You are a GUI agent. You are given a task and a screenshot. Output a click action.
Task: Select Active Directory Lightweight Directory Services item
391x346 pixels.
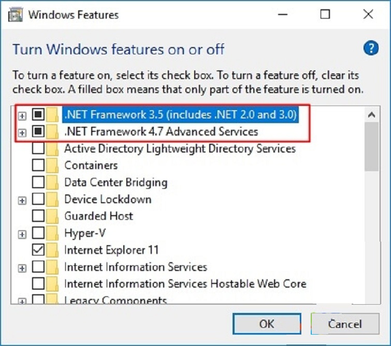tap(180, 149)
